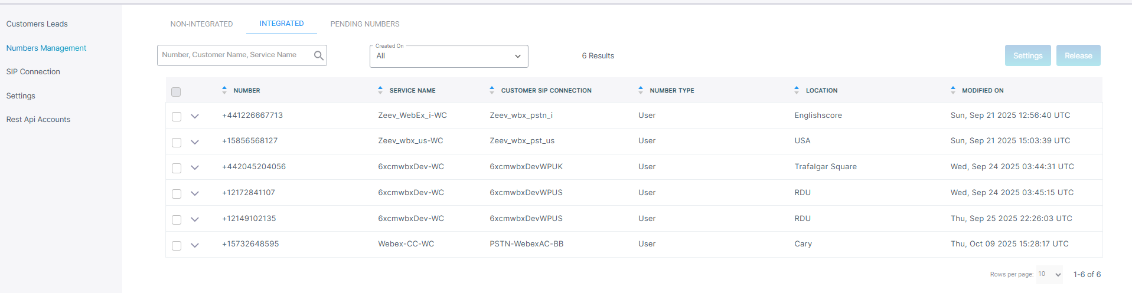Sort by Modified On column arrows
The height and width of the screenshot is (293, 1132).
pyautogui.click(x=953, y=90)
